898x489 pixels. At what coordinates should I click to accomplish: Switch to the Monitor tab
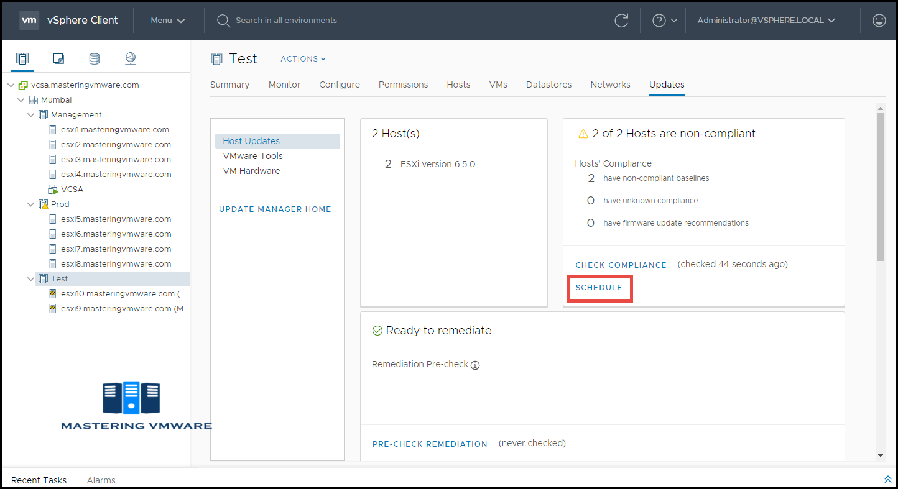(284, 85)
